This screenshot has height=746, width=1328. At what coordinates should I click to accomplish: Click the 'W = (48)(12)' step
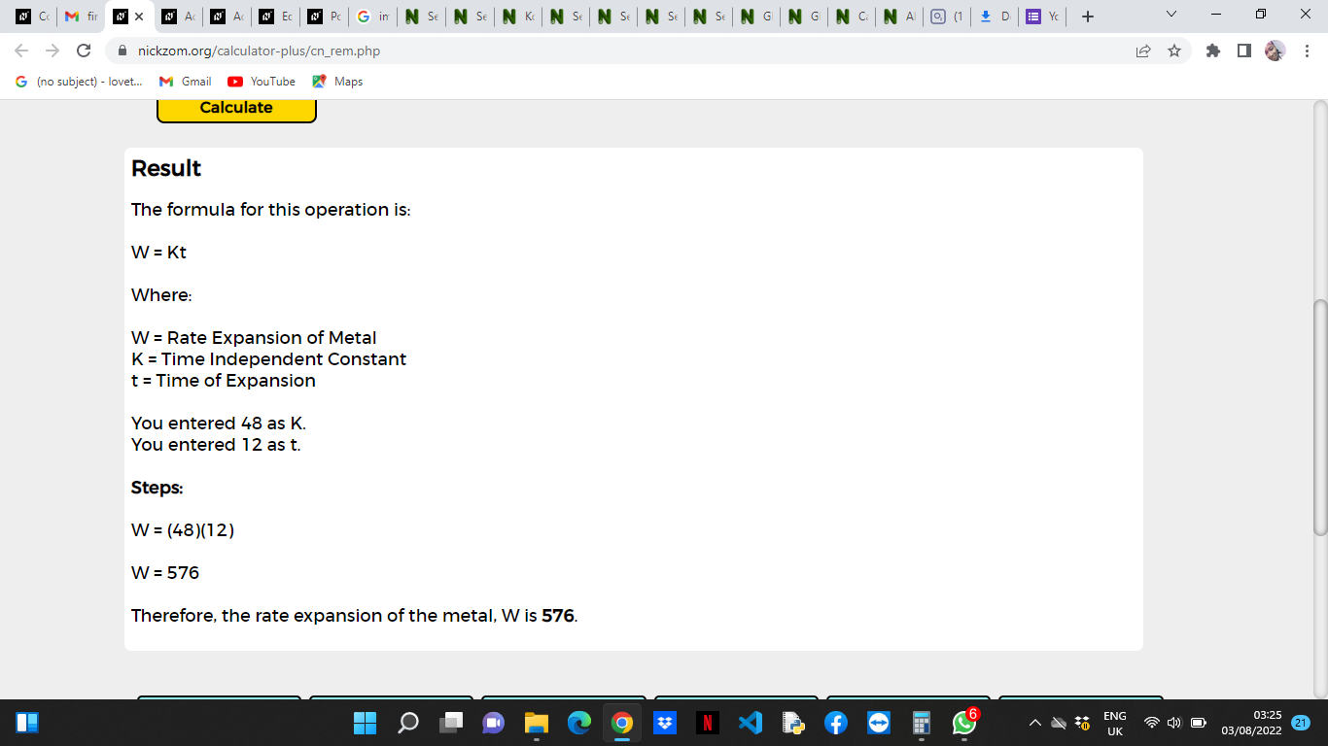pyautogui.click(x=183, y=530)
